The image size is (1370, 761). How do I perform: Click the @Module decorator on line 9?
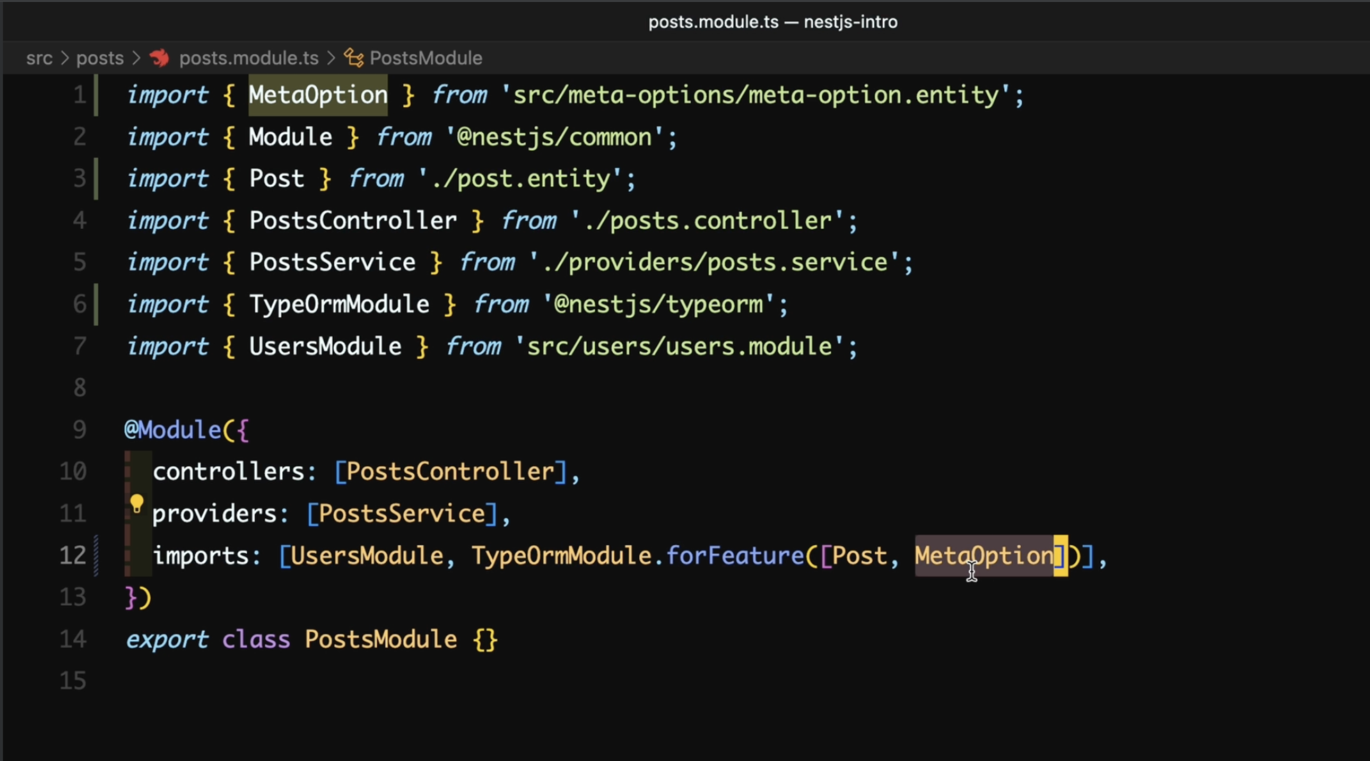(173, 430)
